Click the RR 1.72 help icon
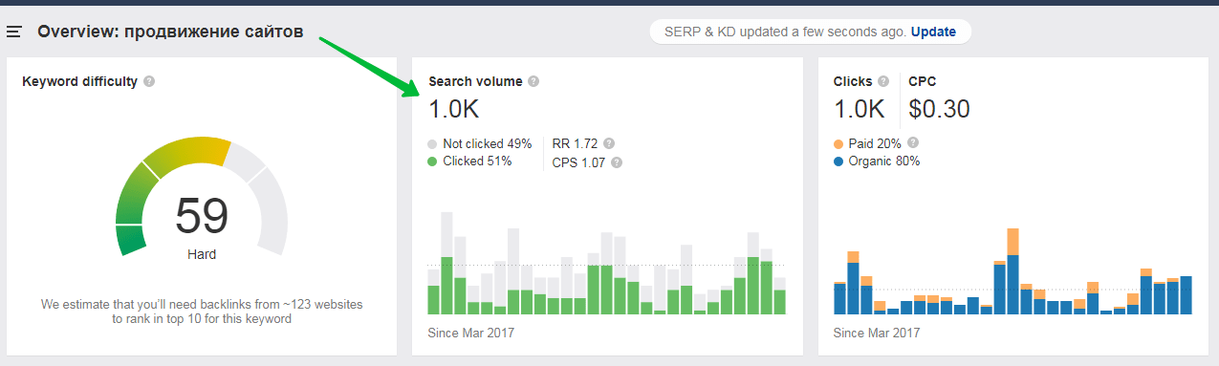The height and width of the screenshot is (366, 1219). click(610, 143)
